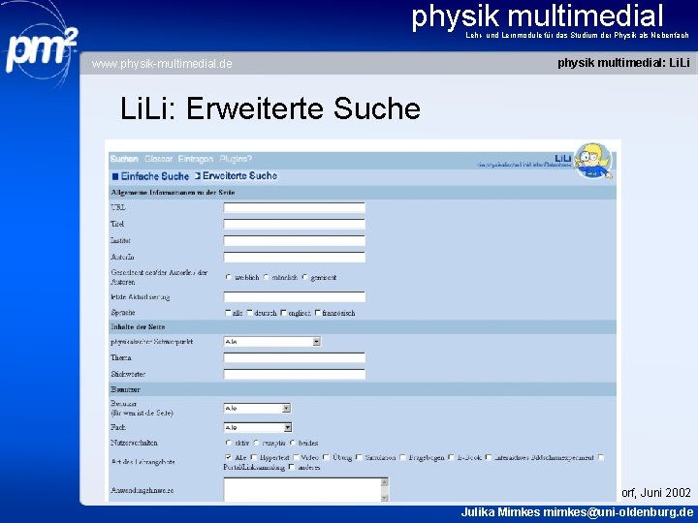
Task: Click the "physik multimedial: LiLi" header text
Action: [623, 63]
